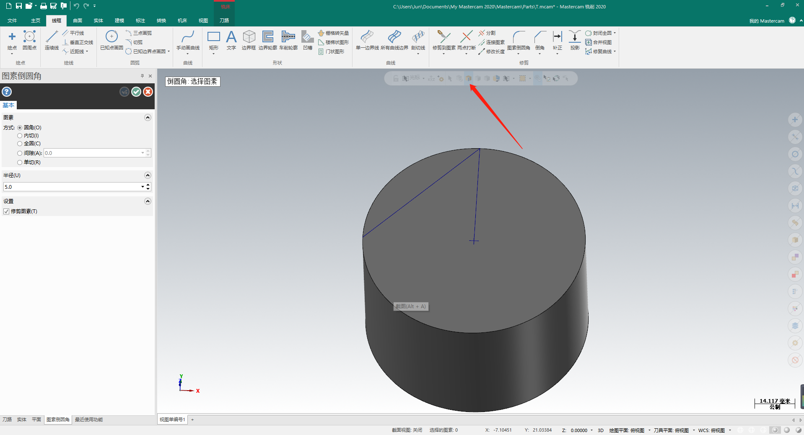The image size is (804, 435).
Task: Choose the 剖切线 slice curve tool
Action: [418, 41]
